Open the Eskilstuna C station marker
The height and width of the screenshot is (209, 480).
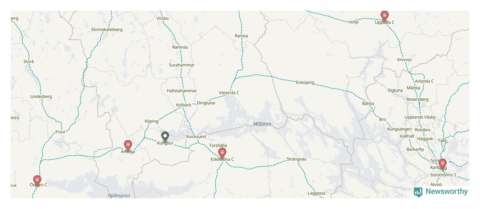tap(222, 153)
